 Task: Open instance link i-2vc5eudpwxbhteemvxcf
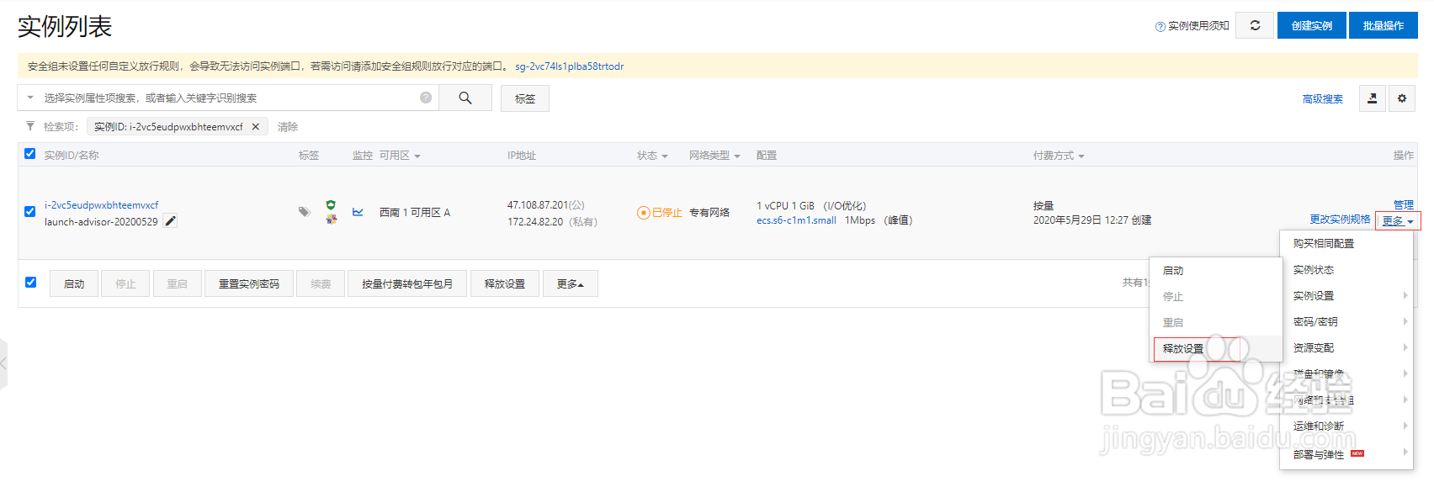[102, 204]
